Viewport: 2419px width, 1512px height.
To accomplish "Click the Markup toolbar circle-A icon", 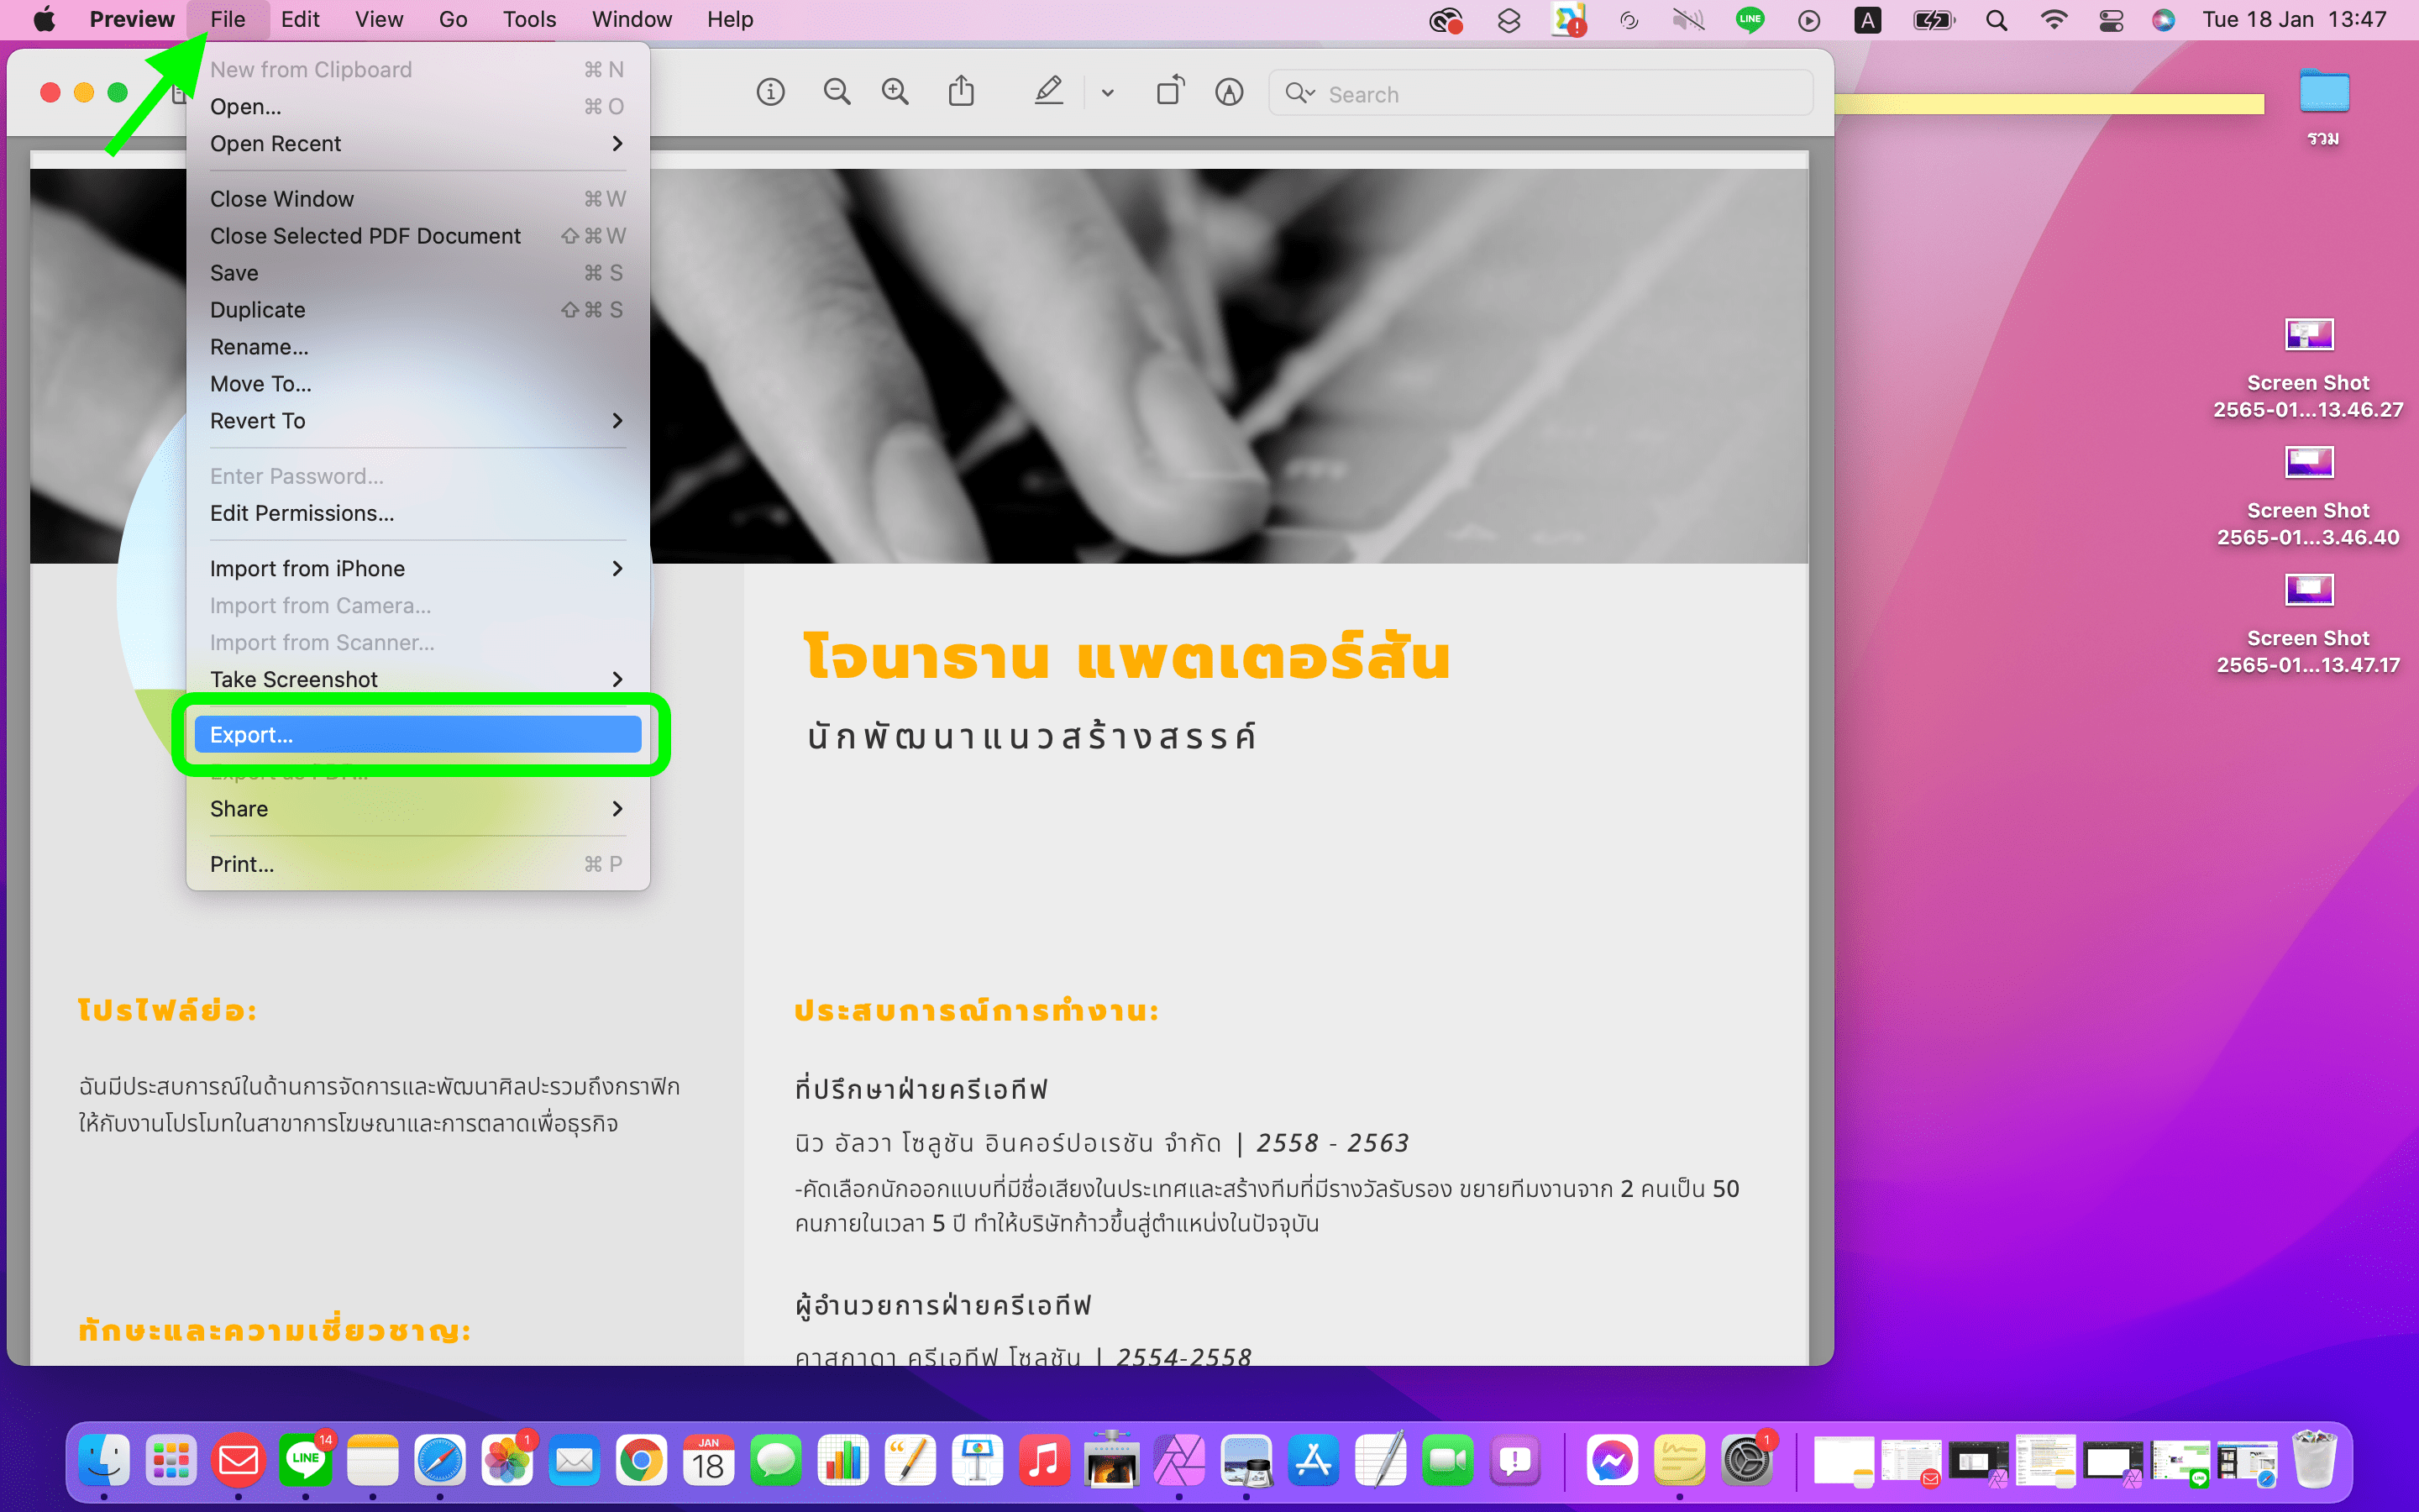I will [x=1229, y=93].
